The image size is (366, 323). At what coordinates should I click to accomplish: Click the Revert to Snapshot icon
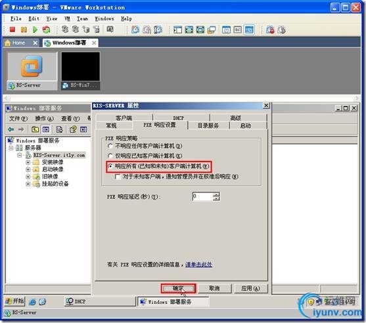click(x=147, y=30)
